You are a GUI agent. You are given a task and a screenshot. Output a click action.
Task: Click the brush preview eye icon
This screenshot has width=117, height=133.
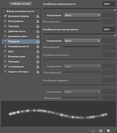pyautogui.click(x=93, y=131)
